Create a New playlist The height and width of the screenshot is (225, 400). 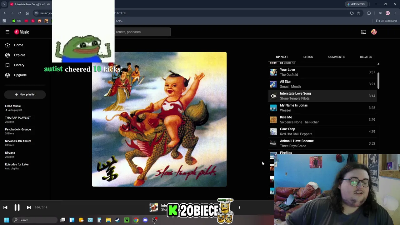pos(25,94)
